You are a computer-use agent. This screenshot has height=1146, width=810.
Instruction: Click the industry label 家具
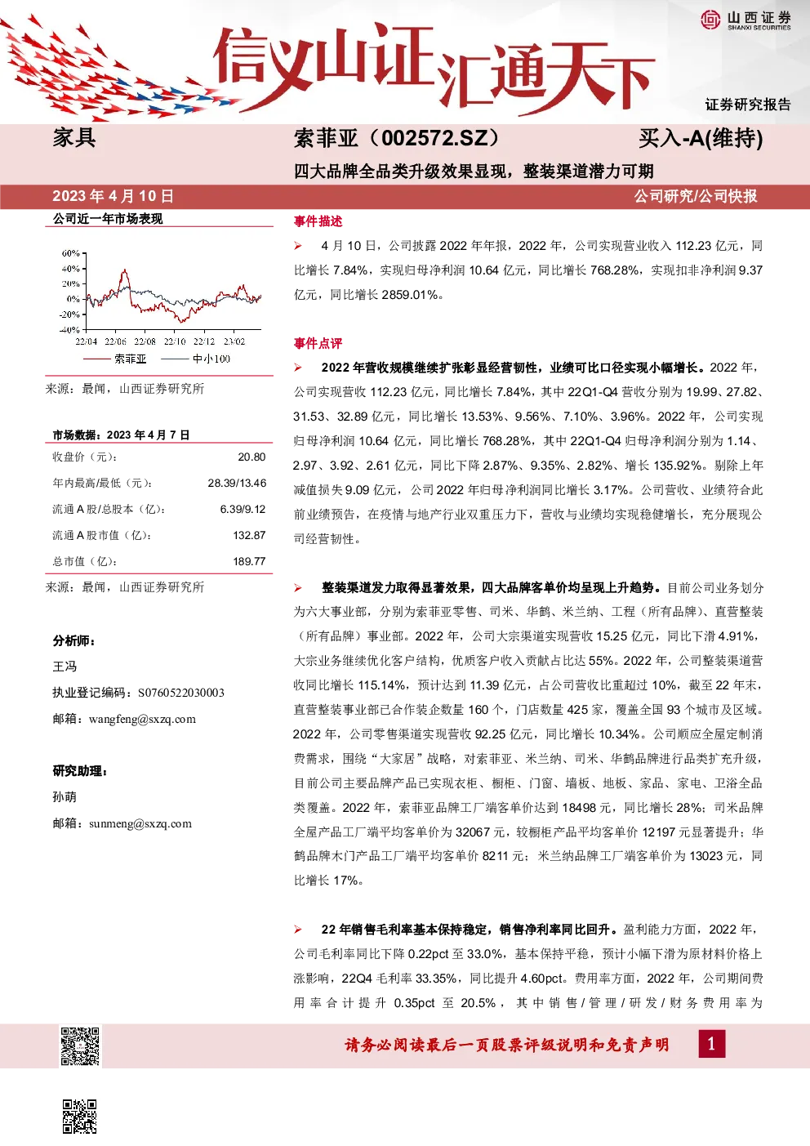[x=74, y=137]
